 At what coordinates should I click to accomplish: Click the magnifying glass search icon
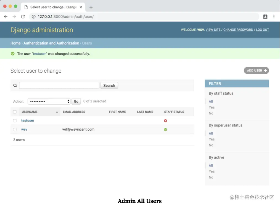15,86
